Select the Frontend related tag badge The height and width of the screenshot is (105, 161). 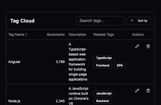103,65
